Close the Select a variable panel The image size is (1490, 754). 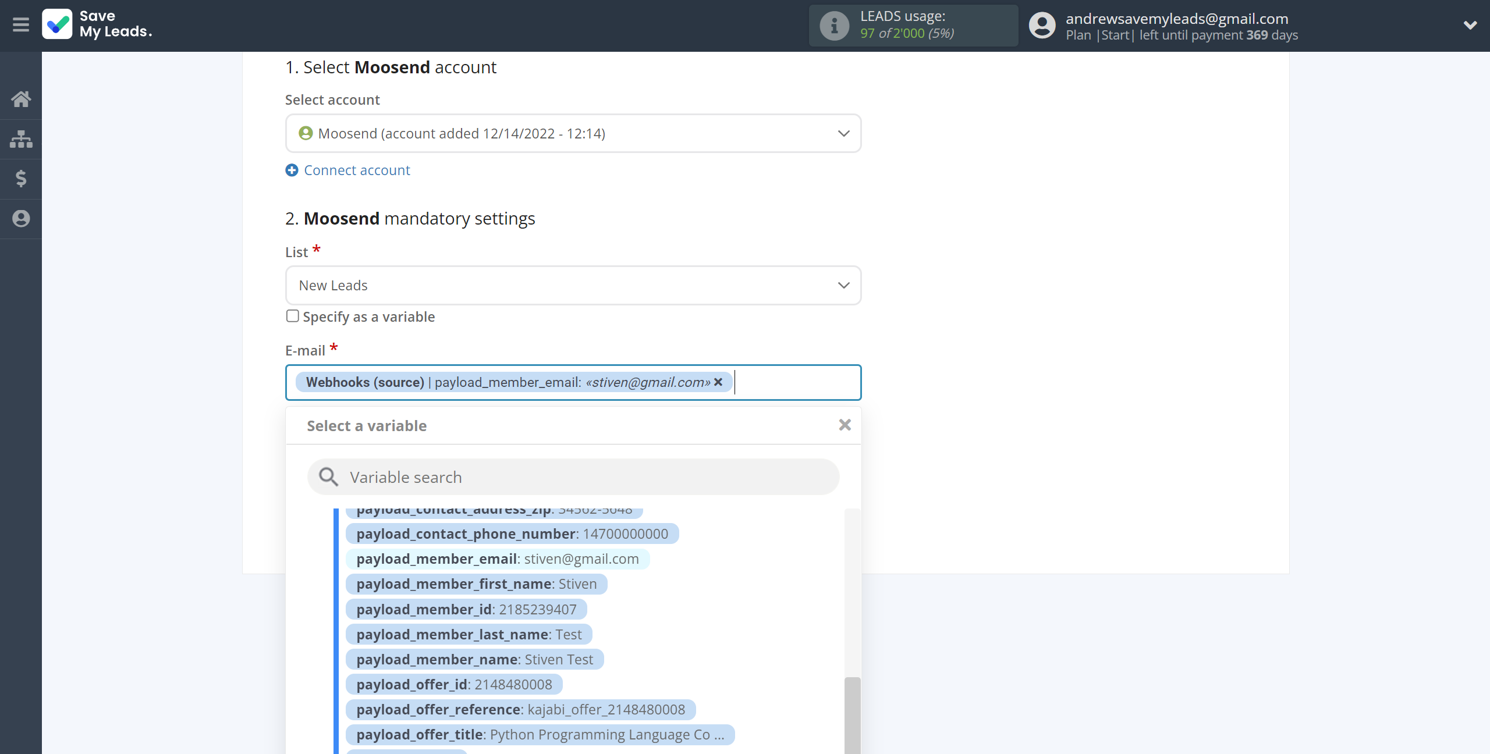(x=845, y=425)
